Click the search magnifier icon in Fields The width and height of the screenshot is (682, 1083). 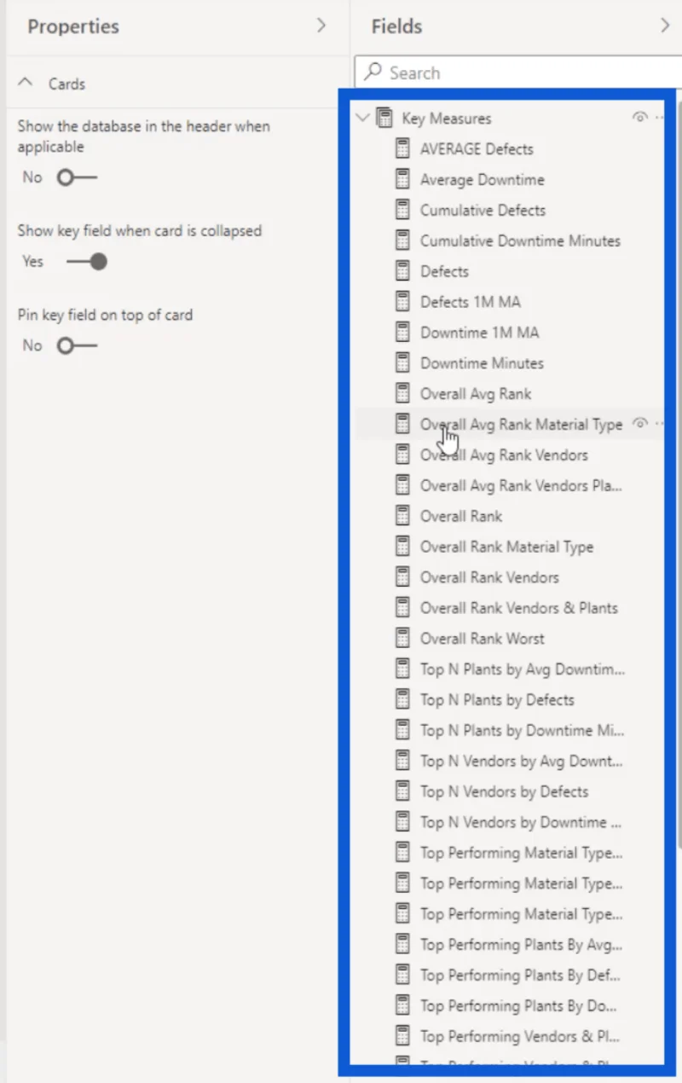click(x=373, y=72)
